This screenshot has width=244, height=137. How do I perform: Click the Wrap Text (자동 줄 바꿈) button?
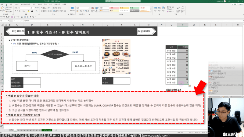(57, 8)
